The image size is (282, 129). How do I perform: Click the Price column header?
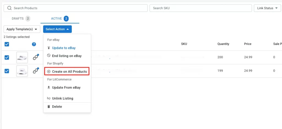(248, 44)
